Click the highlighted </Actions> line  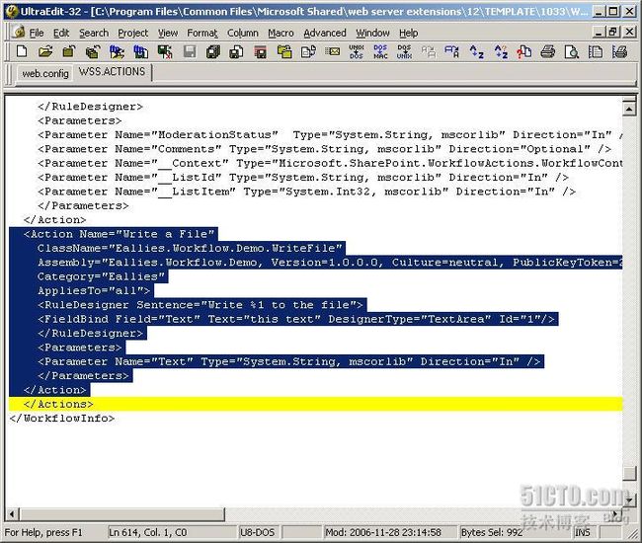click(316, 404)
